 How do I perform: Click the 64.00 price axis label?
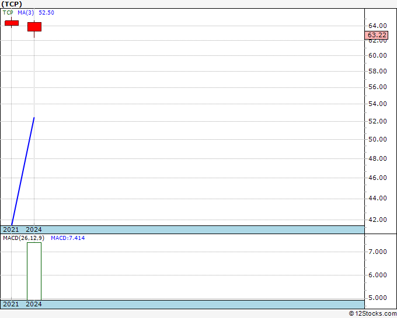[378, 26]
